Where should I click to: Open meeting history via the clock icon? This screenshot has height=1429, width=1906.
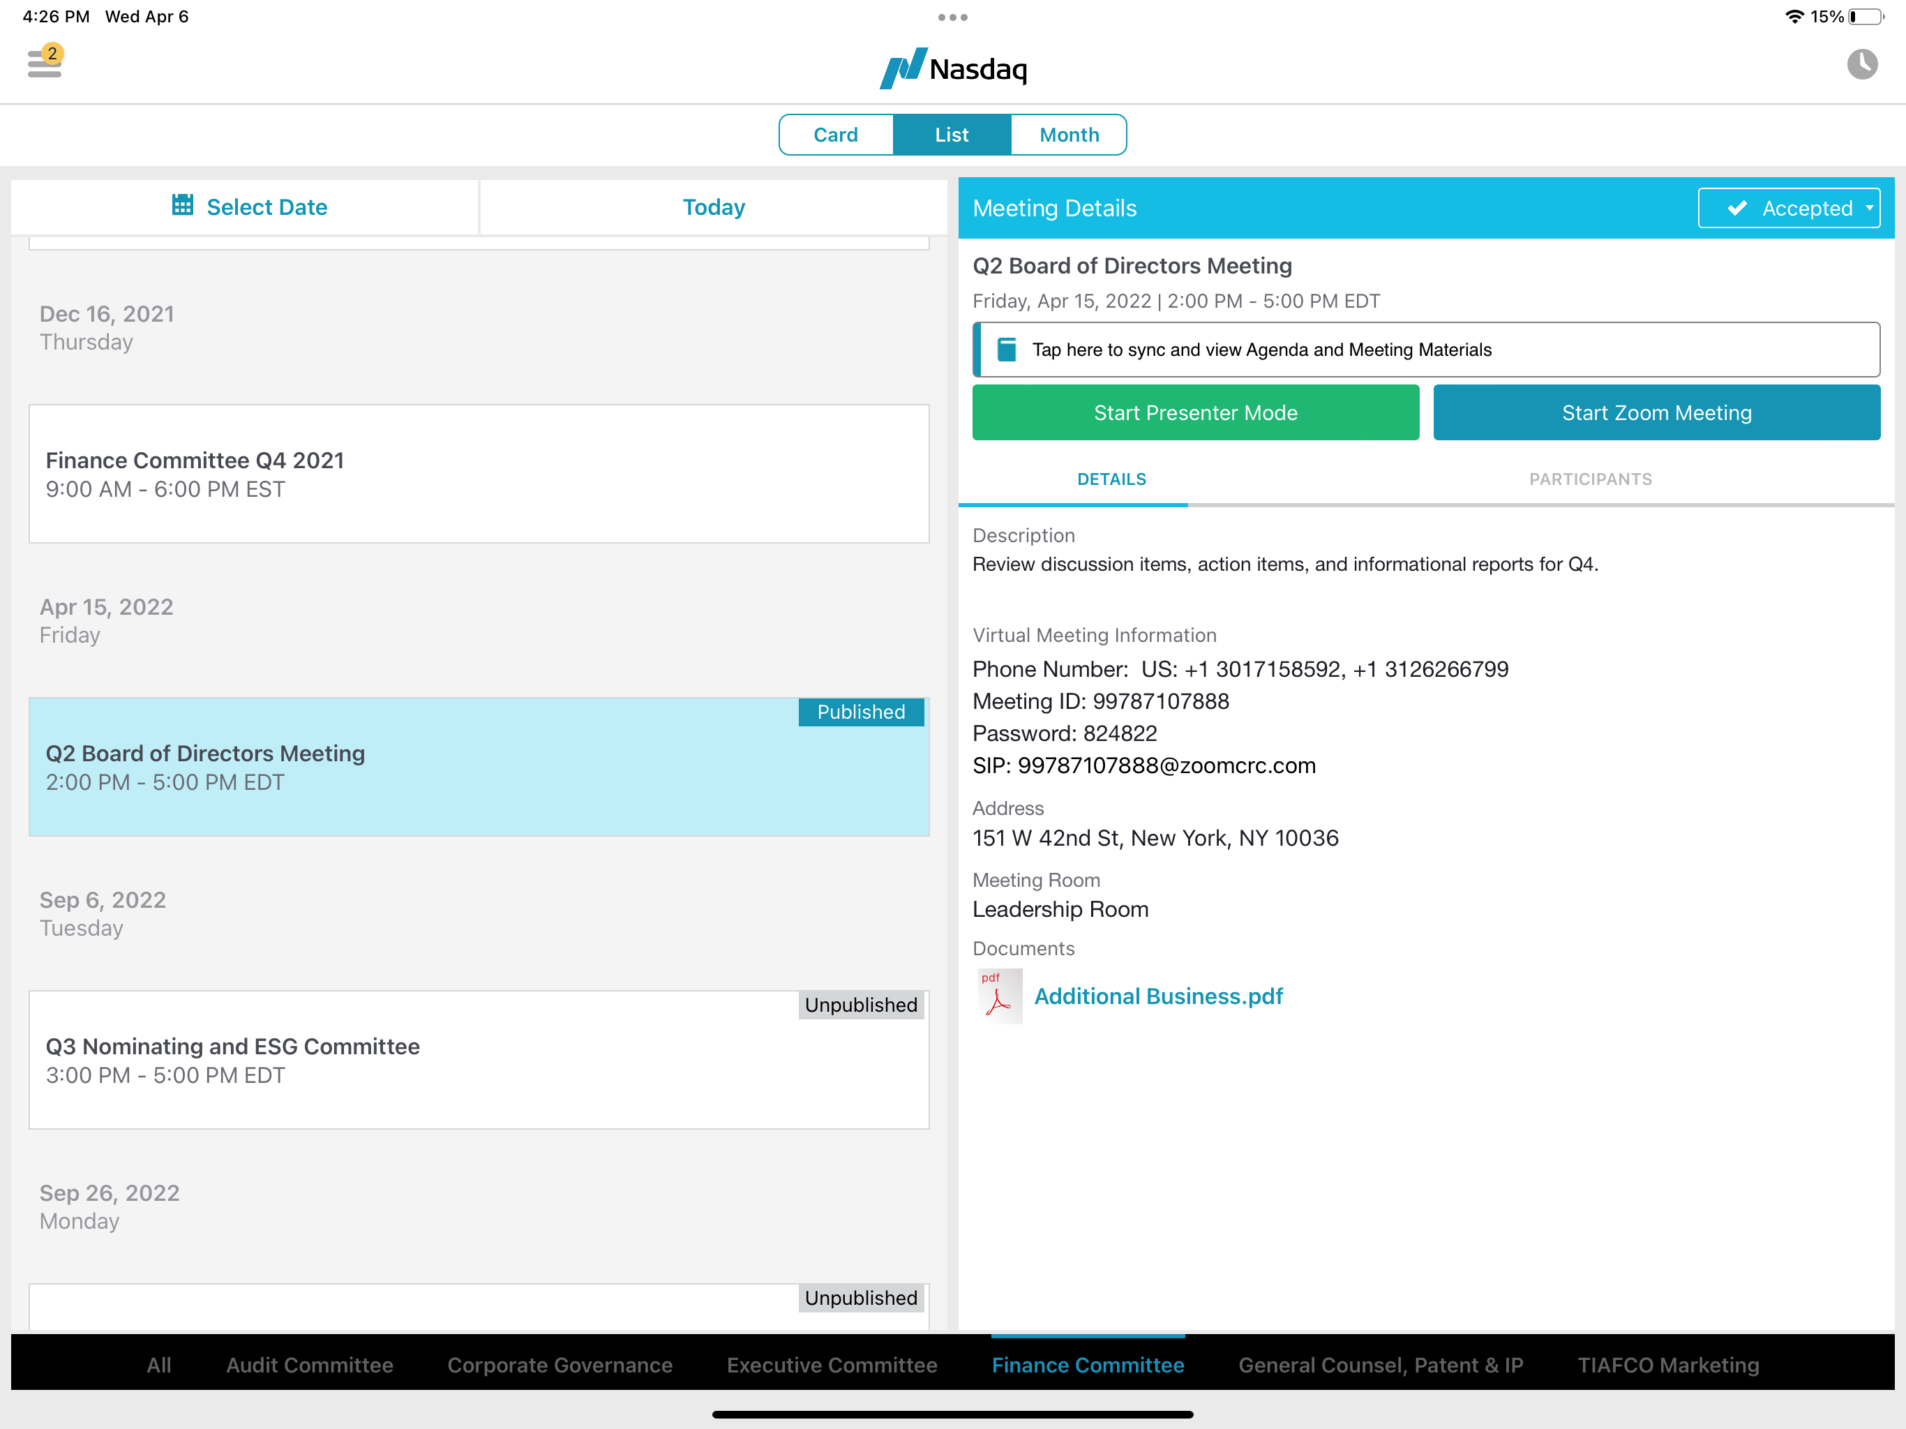pos(1863,65)
